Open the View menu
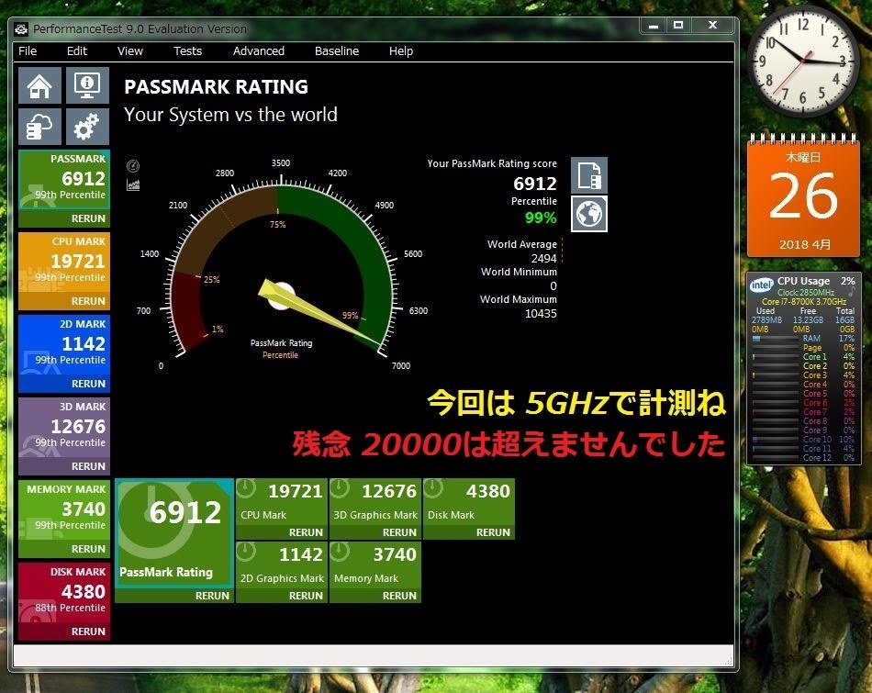 pos(130,51)
